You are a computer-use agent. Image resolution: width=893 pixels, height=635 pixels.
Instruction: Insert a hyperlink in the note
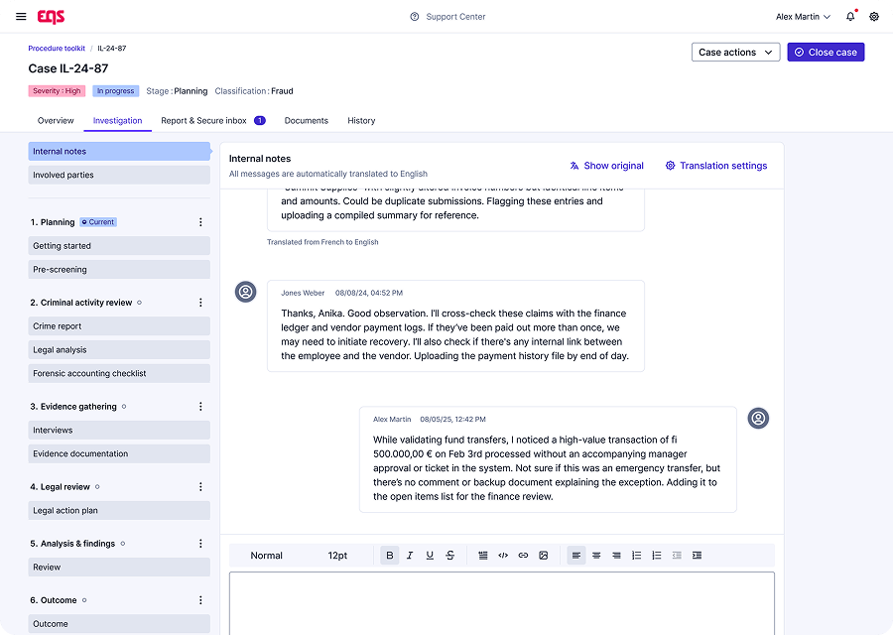(523, 556)
